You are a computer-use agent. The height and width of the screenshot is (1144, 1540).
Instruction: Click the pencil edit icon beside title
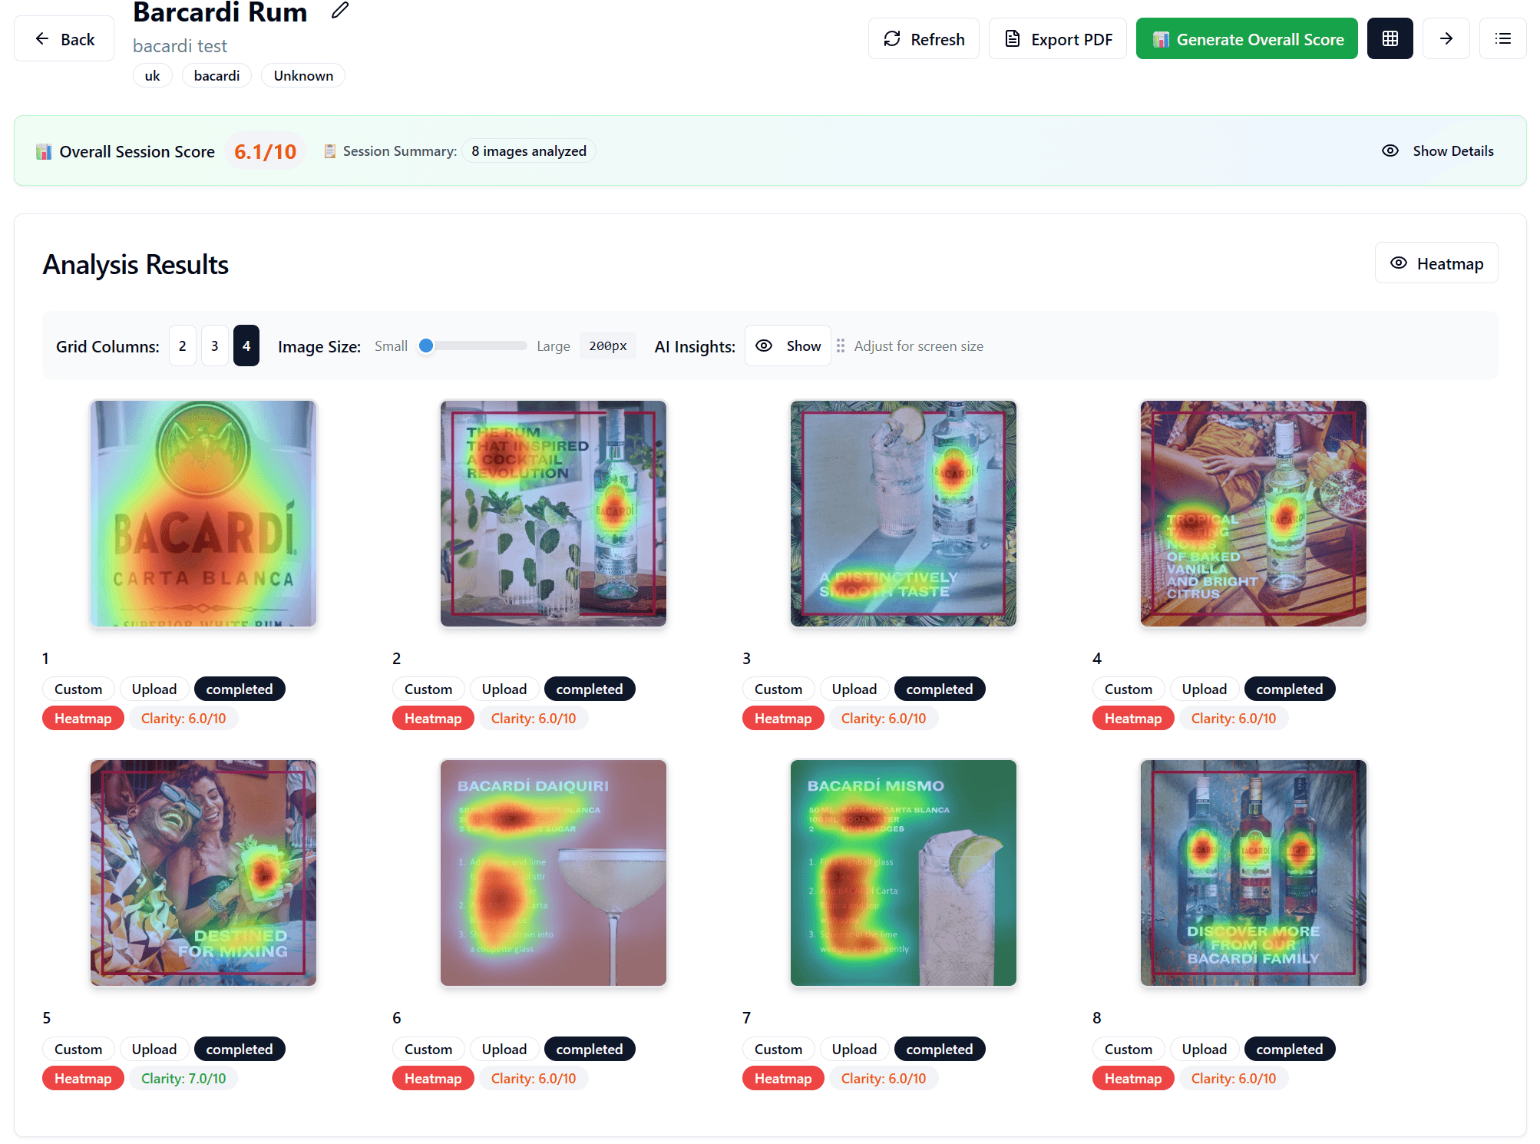(340, 11)
